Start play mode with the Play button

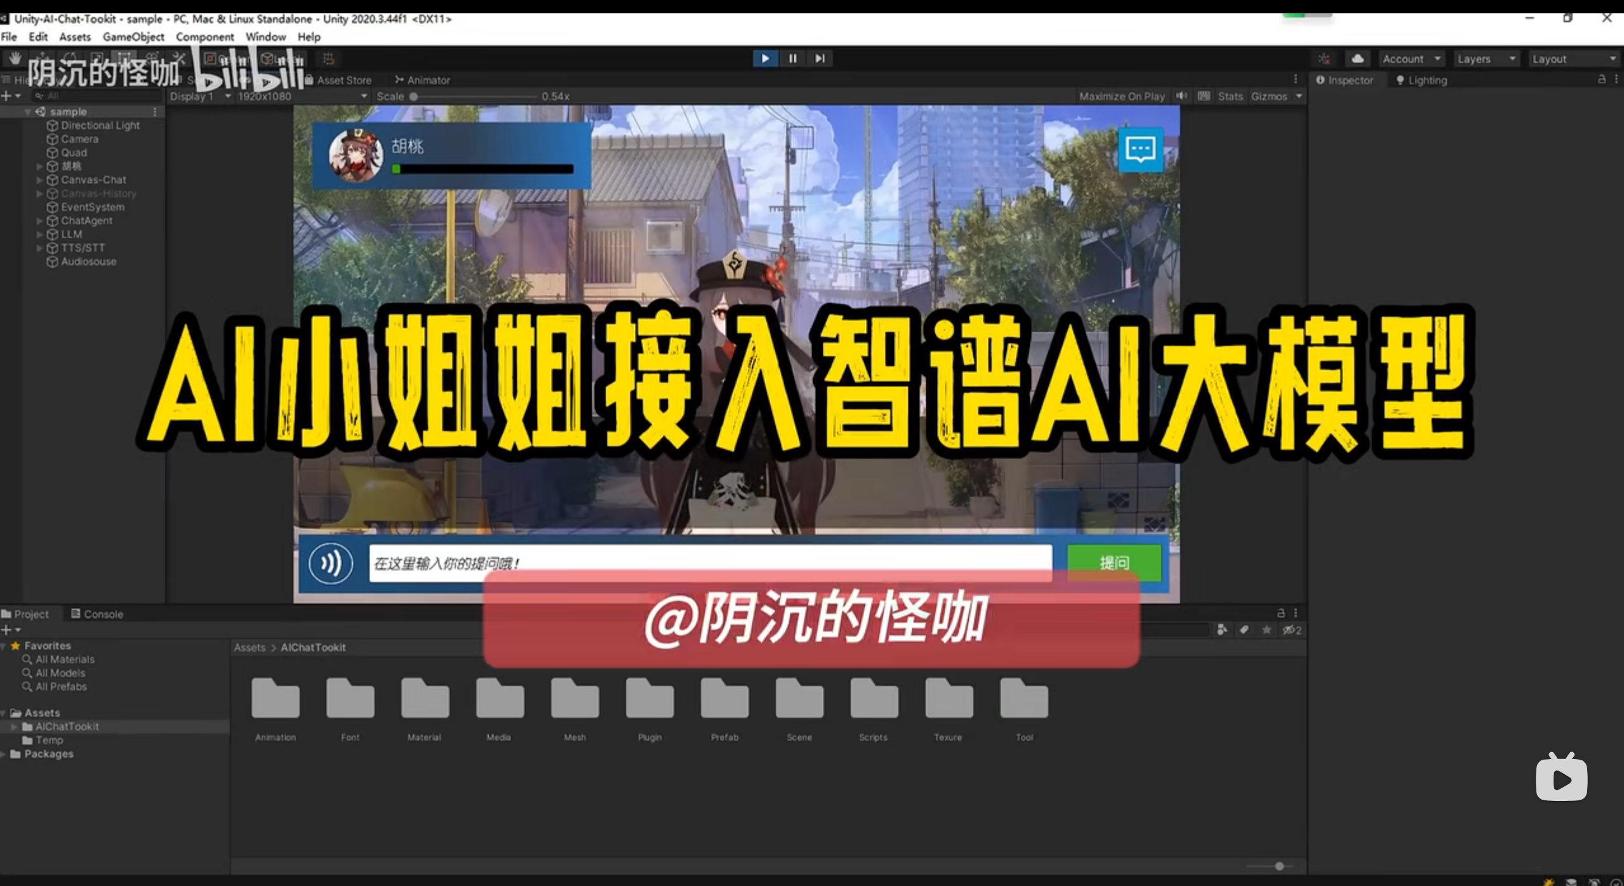coord(765,58)
